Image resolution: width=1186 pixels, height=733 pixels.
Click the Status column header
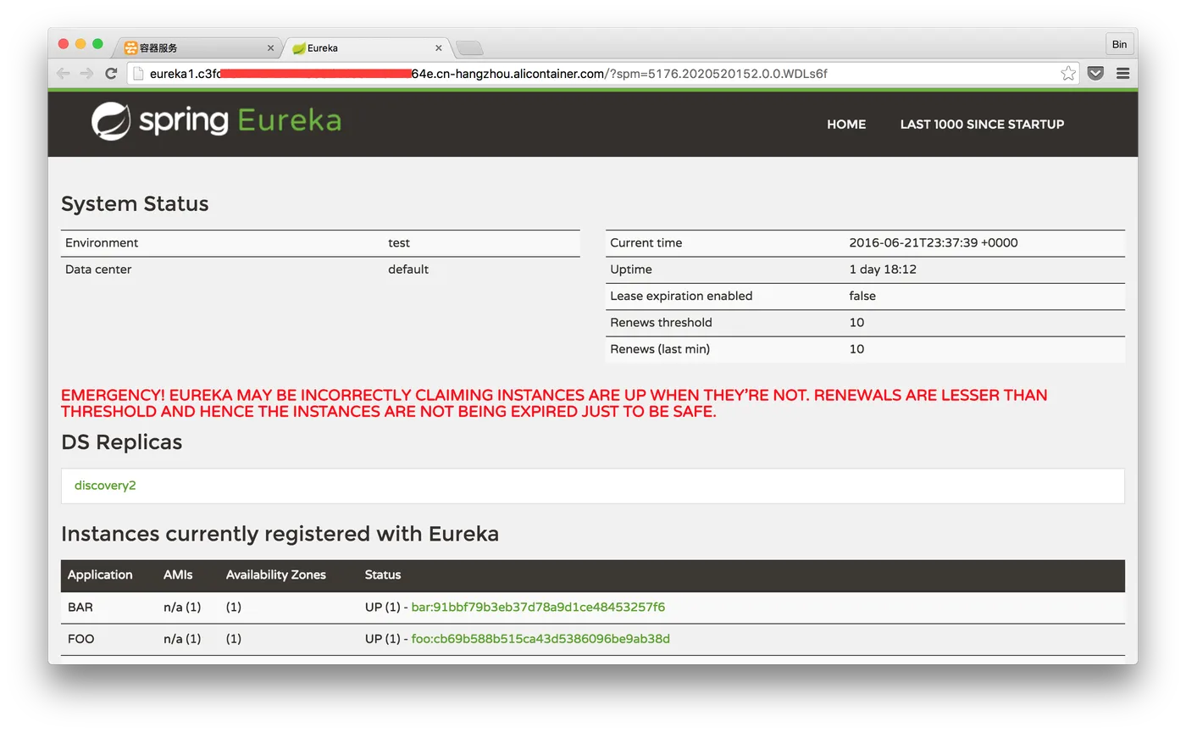coord(383,575)
